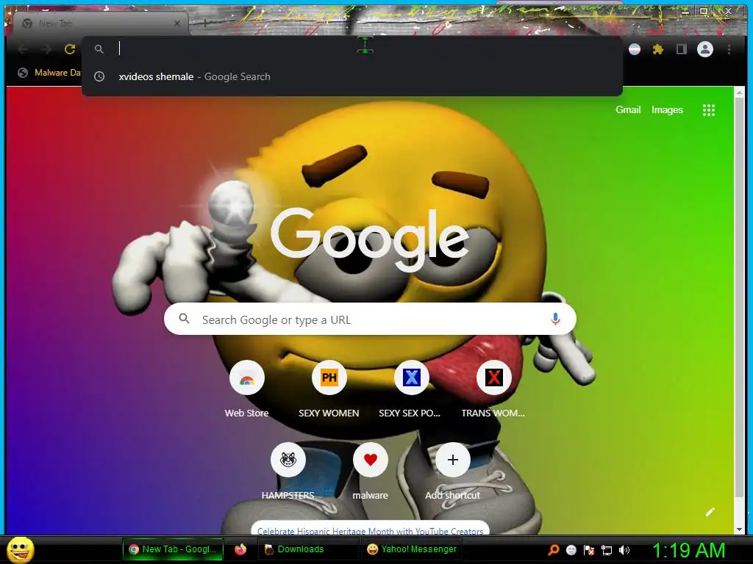Open the Images link

point(667,110)
